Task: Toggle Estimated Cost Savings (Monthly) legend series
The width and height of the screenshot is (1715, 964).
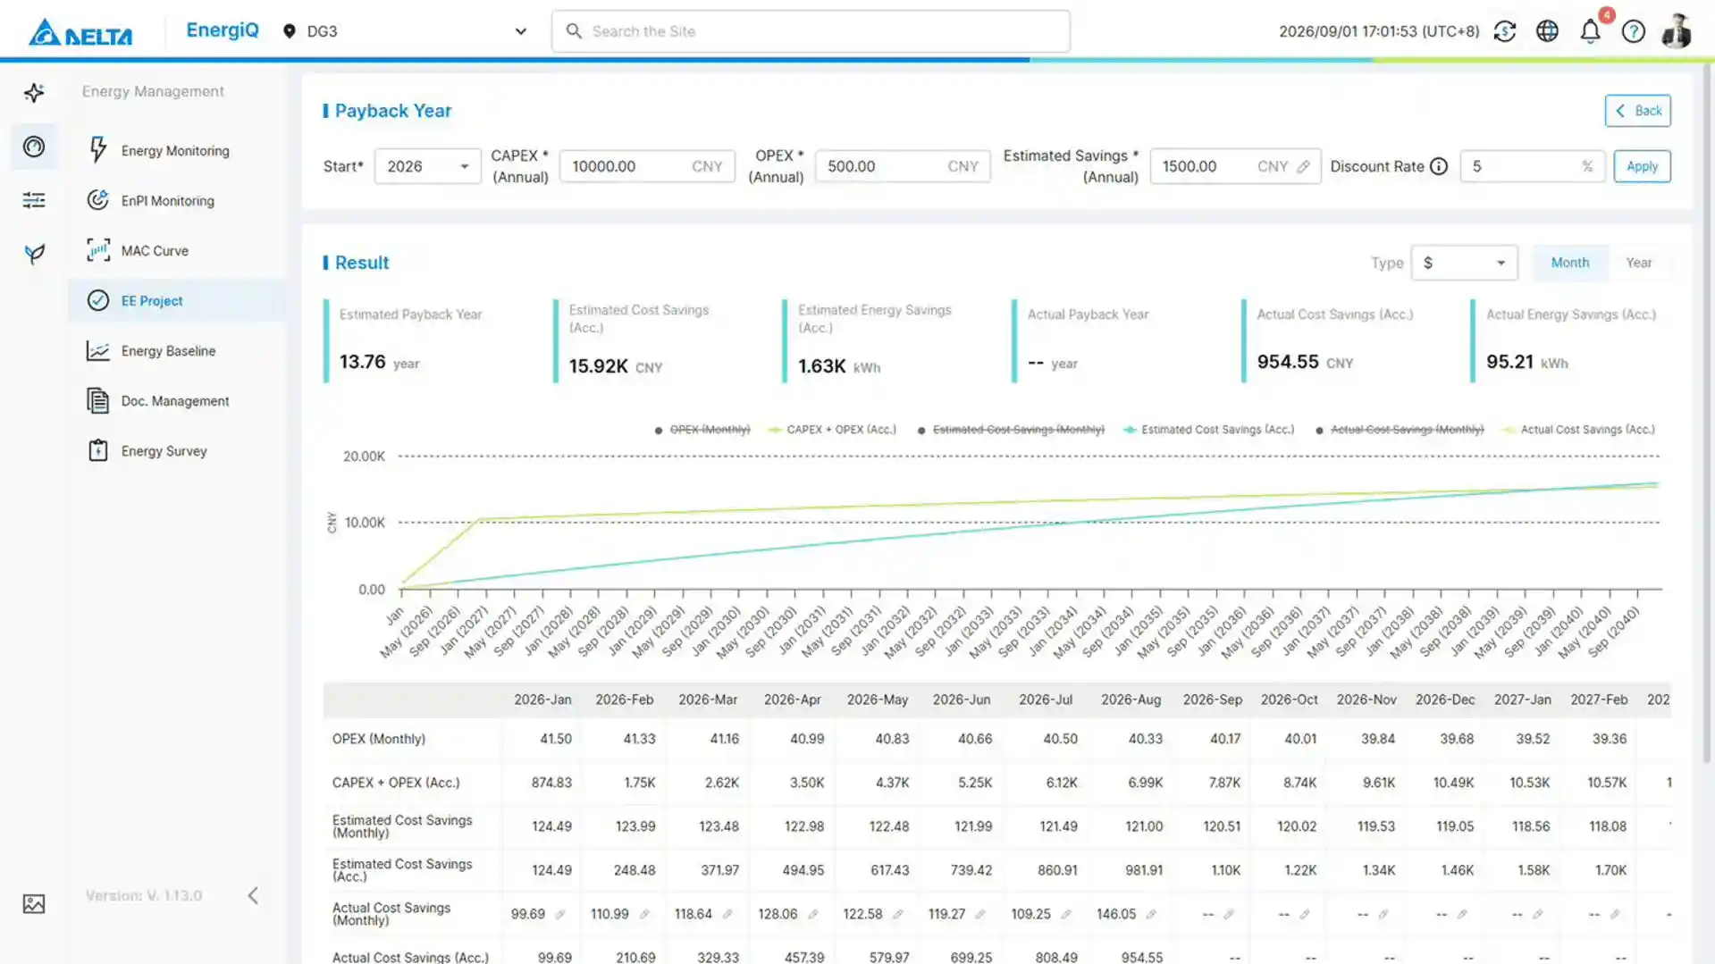Action: [x=1010, y=430]
